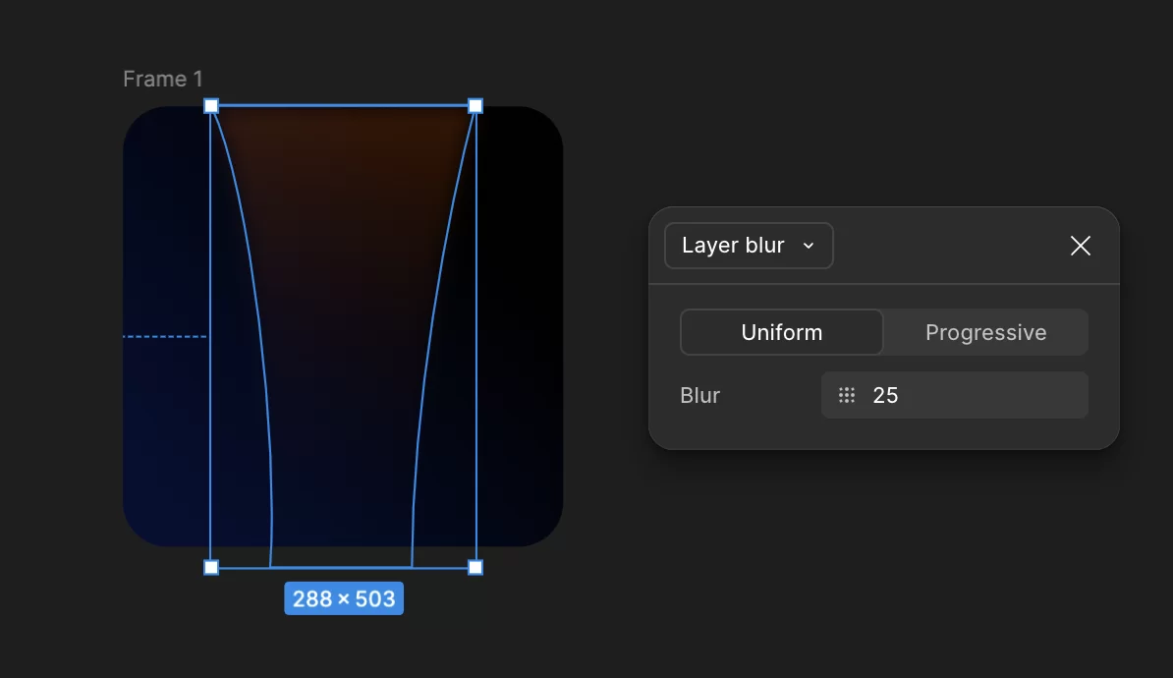This screenshot has height=678, width=1173.
Task: Click the top-left selection handle
Action: (x=211, y=105)
